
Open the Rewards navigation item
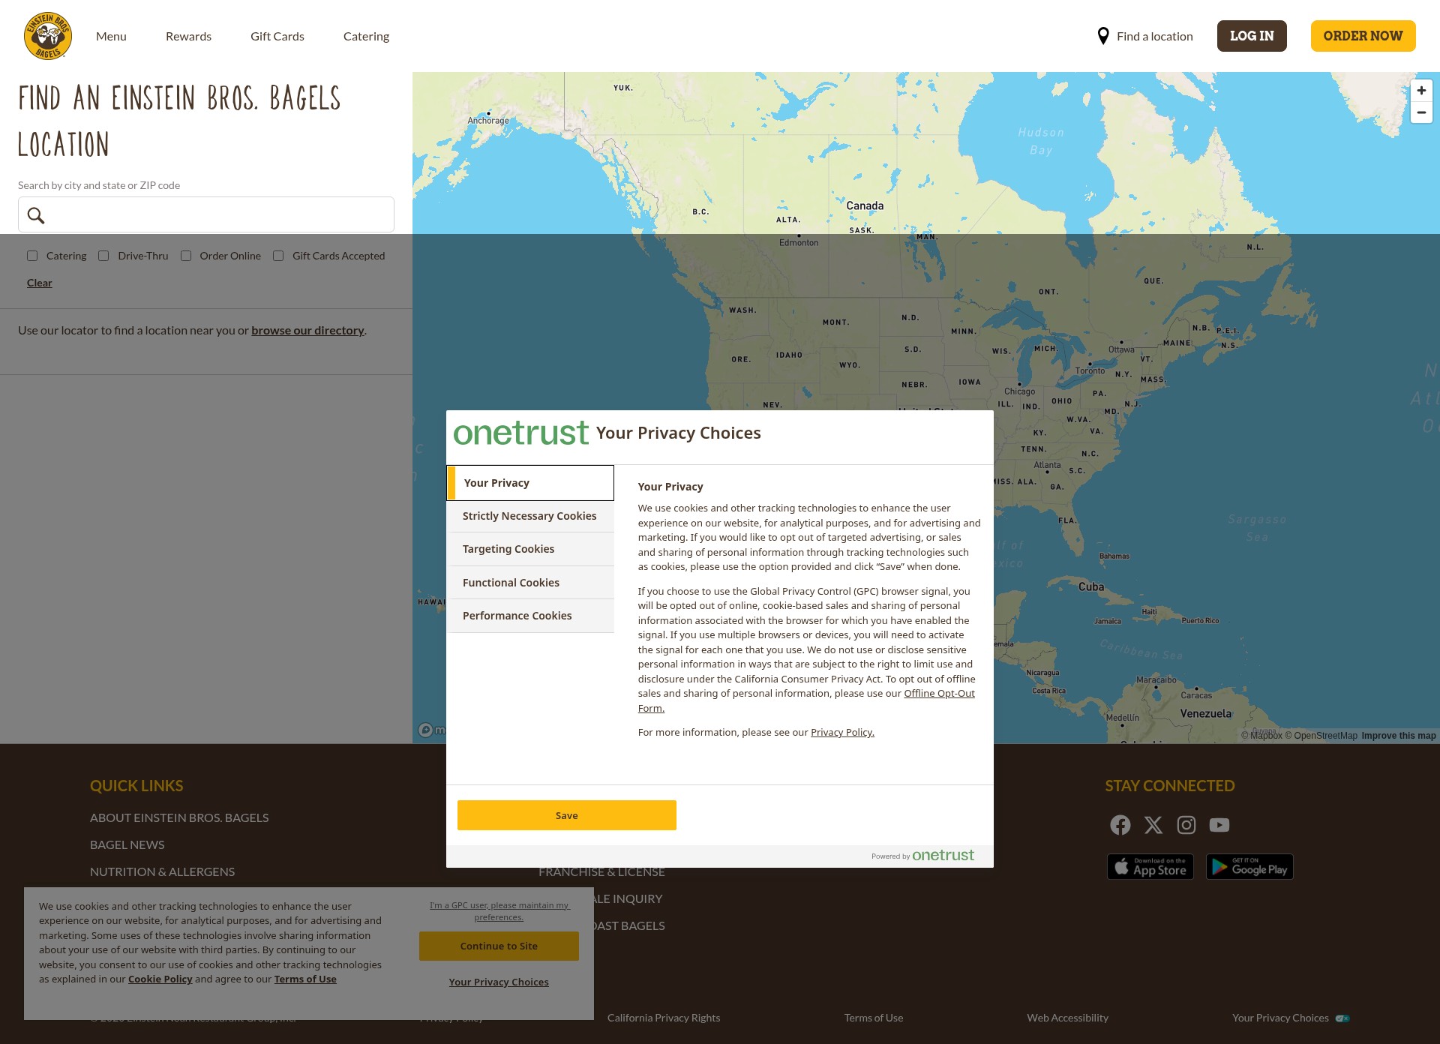(188, 36)
